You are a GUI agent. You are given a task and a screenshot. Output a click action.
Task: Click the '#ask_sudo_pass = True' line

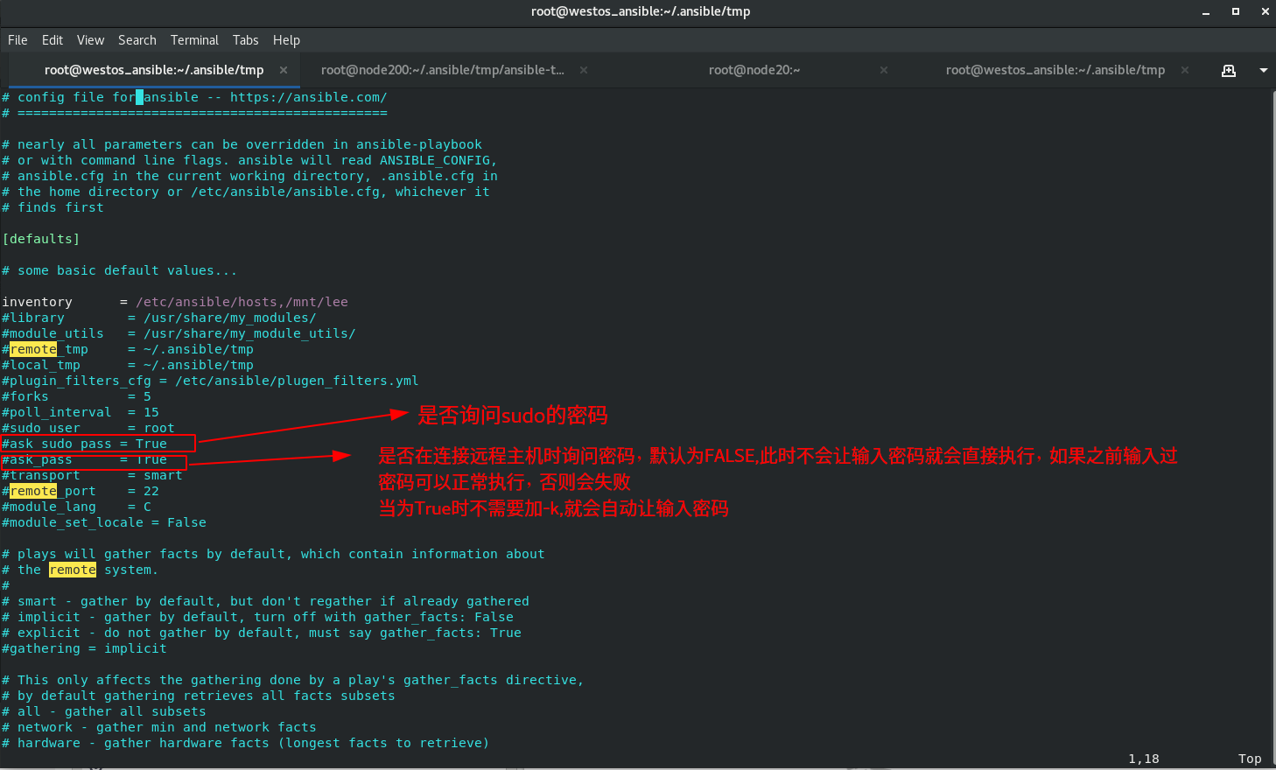85,444
